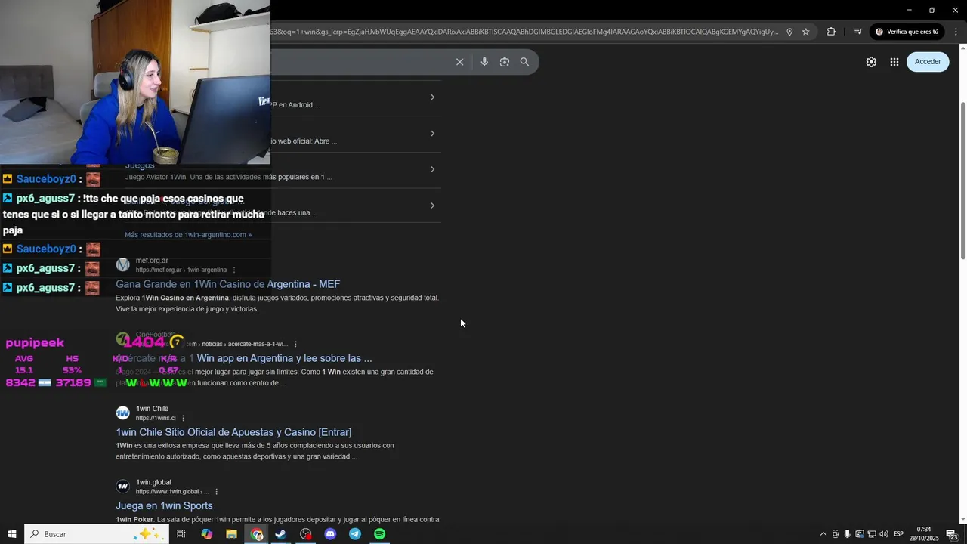Click the microphone tray icon
The height and width of the screenshot is (544, 967).
[848, 534]
